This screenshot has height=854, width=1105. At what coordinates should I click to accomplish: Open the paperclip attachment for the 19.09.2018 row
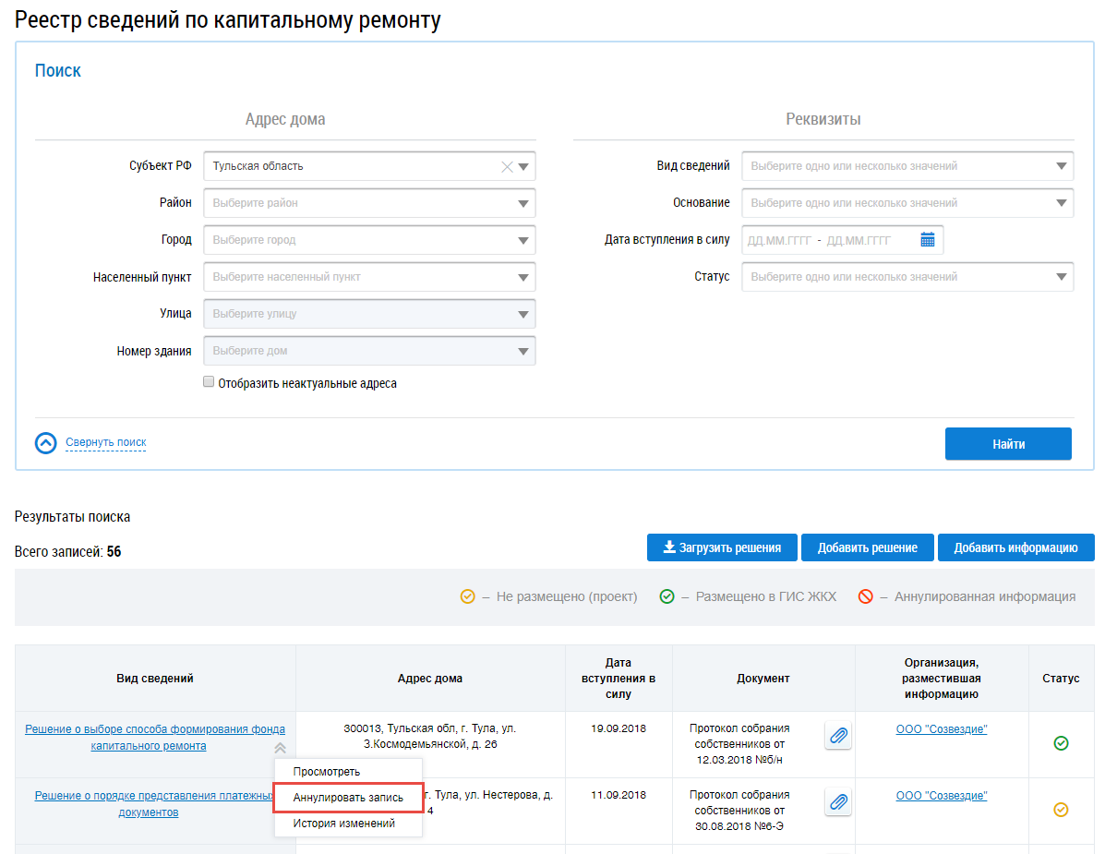coord(838,737)
